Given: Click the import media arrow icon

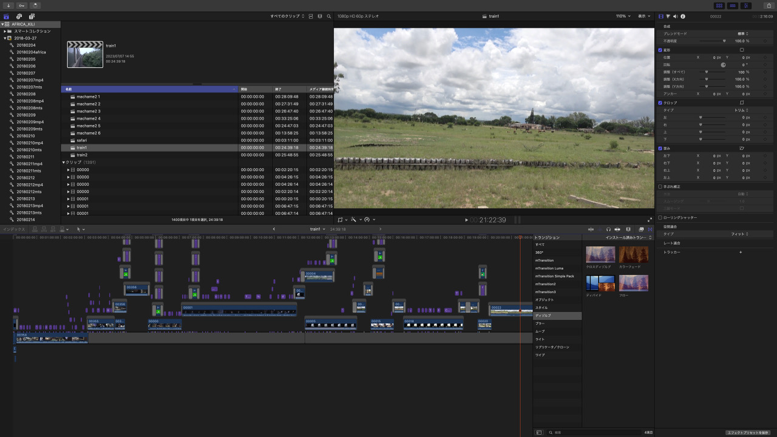Looking at the screenshot, I should pos(8,5).
